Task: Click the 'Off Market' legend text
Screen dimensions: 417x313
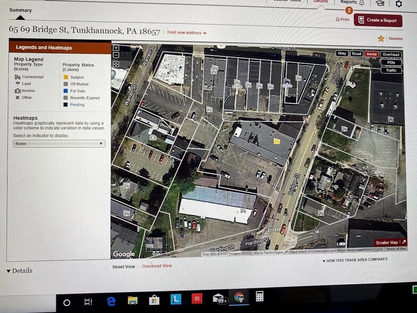Action: pos(79,84)
